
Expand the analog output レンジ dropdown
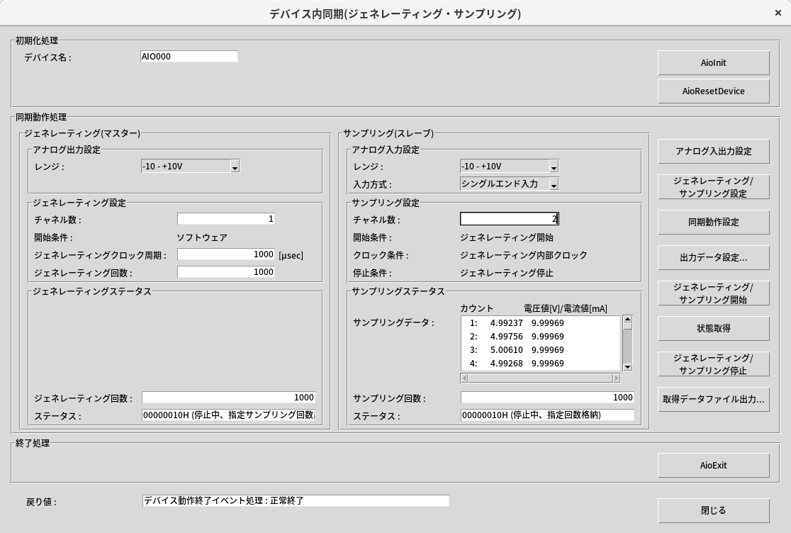coord(235,167)
